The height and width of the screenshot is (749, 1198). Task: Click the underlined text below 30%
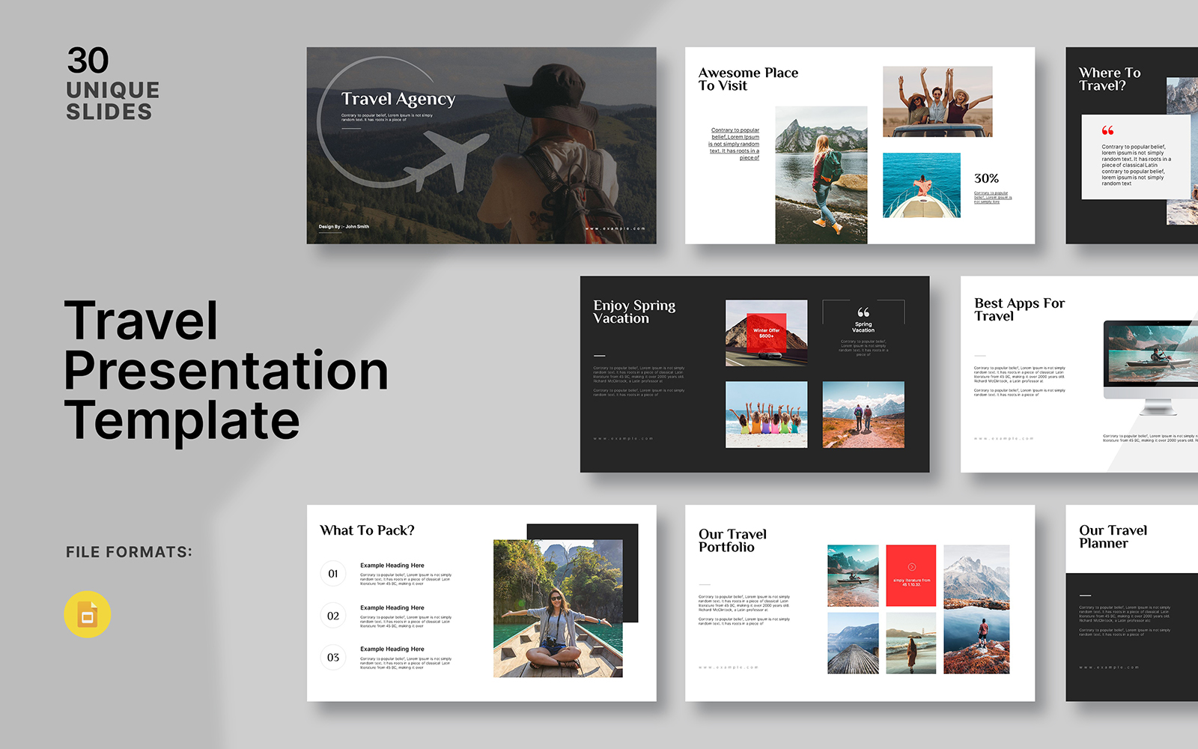point(992,198)
